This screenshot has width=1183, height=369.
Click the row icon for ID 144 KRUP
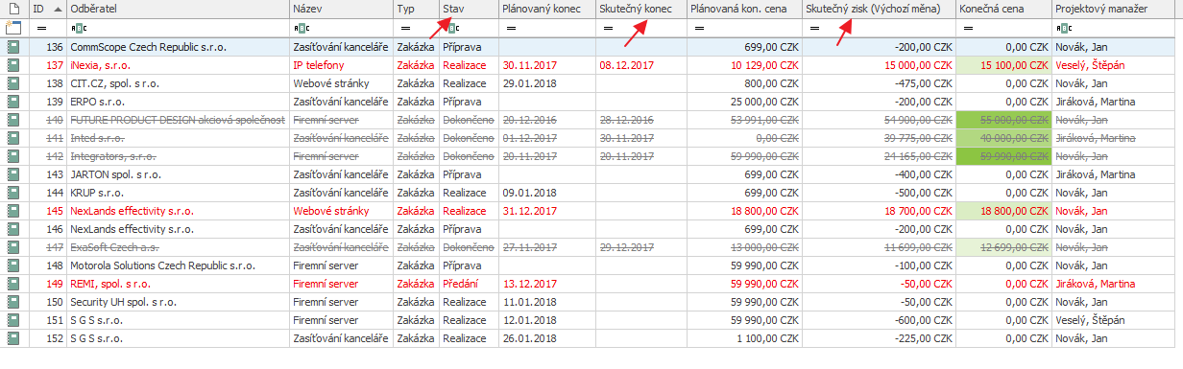click(x=13, y=193)
